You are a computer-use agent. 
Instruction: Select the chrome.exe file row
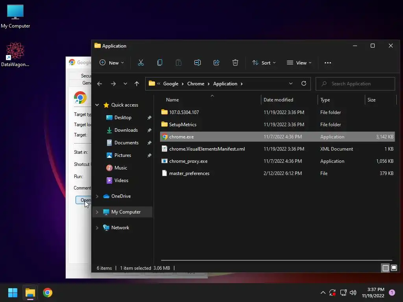[277, 136]
